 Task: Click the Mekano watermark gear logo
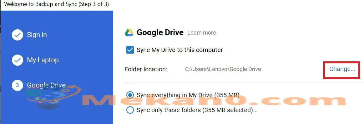pos(53,96)
